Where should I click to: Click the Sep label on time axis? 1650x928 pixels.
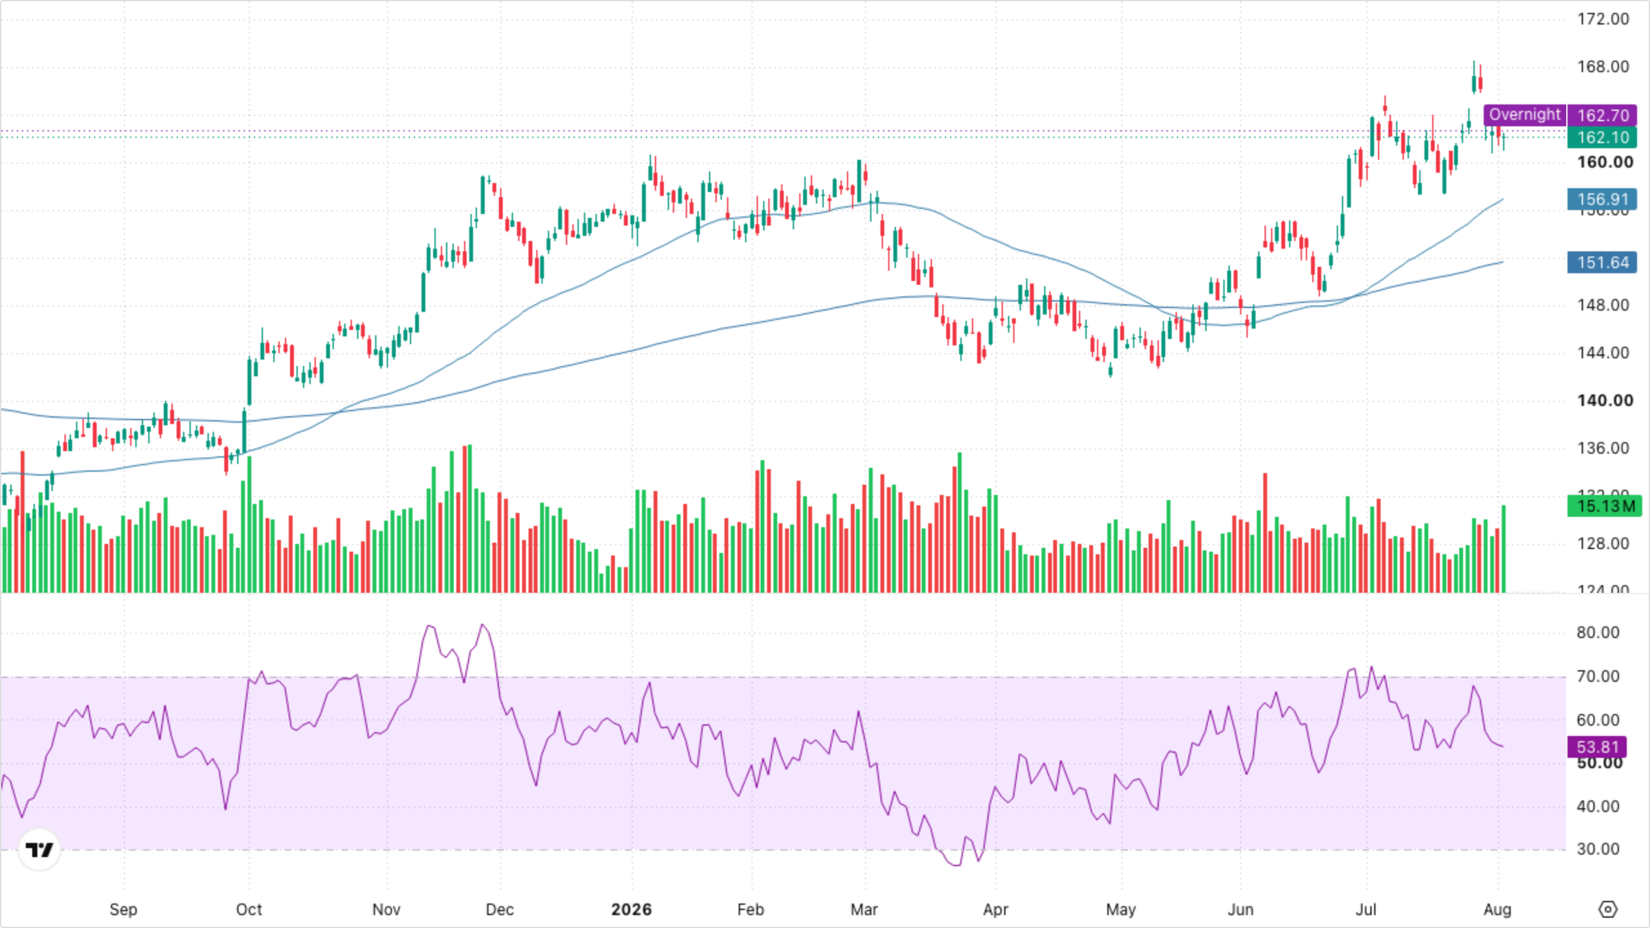(x=123, y=909)
